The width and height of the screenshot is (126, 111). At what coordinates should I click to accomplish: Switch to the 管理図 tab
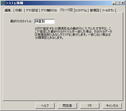(95, 10)
